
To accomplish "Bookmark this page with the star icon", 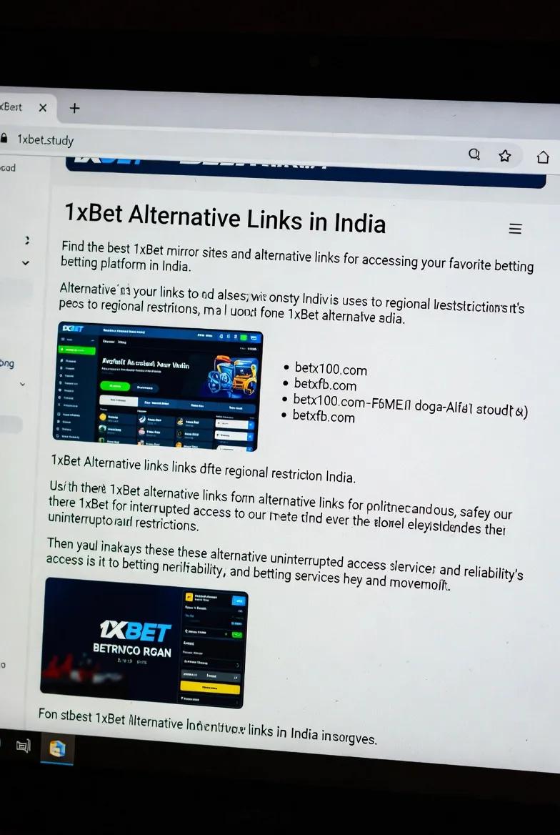I will coord(505,155).
